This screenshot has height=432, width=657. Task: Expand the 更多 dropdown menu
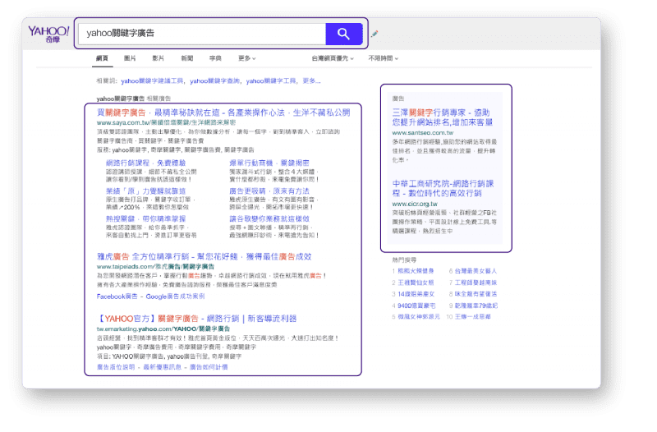coord(246,59)
